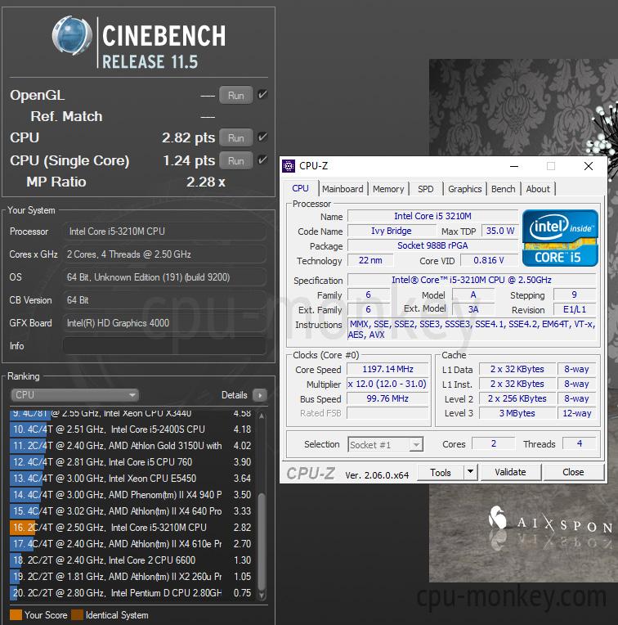This screenshot has width=618, height=625.
Task: Switch to the Mainboard tab
Action: pyautogui.click(x=343, y=189)
